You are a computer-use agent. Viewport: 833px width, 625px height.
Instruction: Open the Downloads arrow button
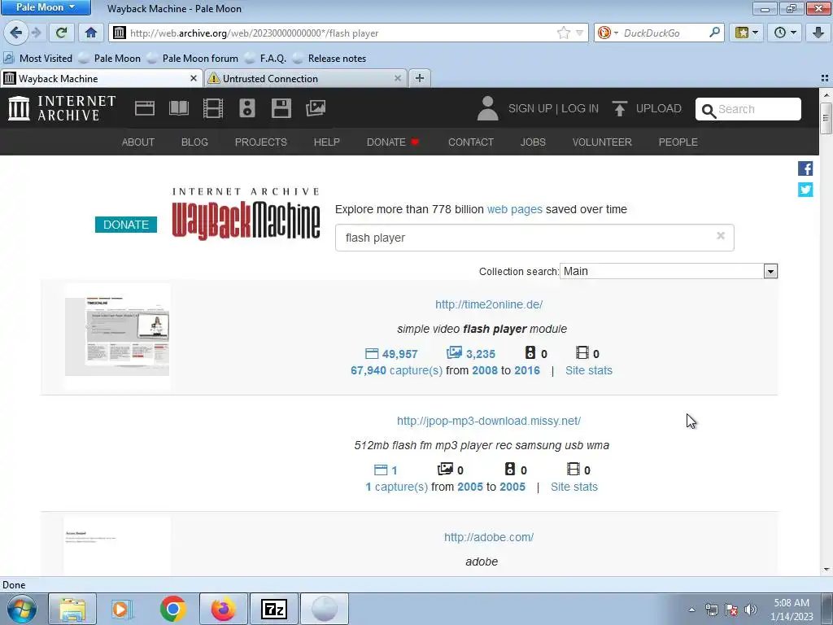(x=818, y=33)
